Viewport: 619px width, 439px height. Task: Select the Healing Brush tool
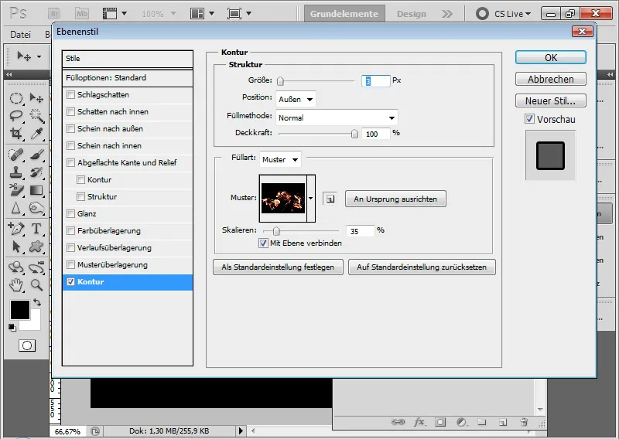coord(15,155)
